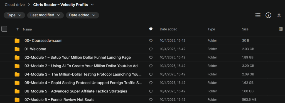This screenshot has width=285, height=103.
Task: Click date added of 00- Coursesdwn.com row
Action: tap(173, 41)
